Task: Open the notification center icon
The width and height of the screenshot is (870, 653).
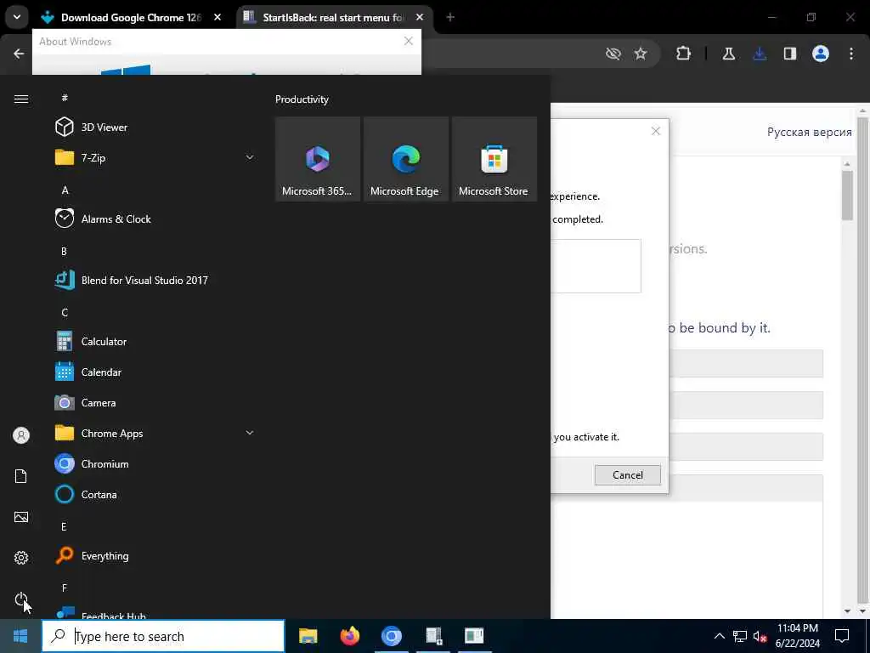Action: click(x=842, y=636)
